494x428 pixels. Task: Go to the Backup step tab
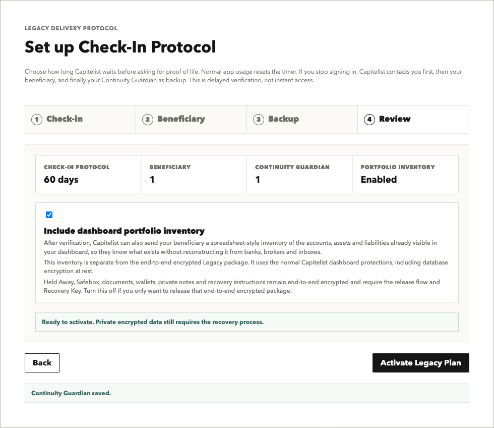coord(302,119)
